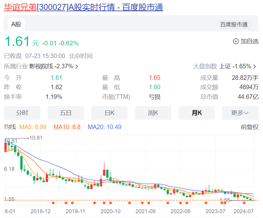Click the 前复权 adjustment option
Image resolution: width=263 pixels, height=218 pixels.
click(249, 127)
